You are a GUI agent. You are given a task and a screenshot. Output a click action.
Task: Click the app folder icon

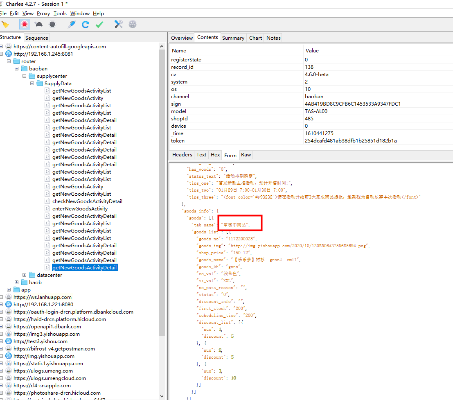[x=16, y=289]
